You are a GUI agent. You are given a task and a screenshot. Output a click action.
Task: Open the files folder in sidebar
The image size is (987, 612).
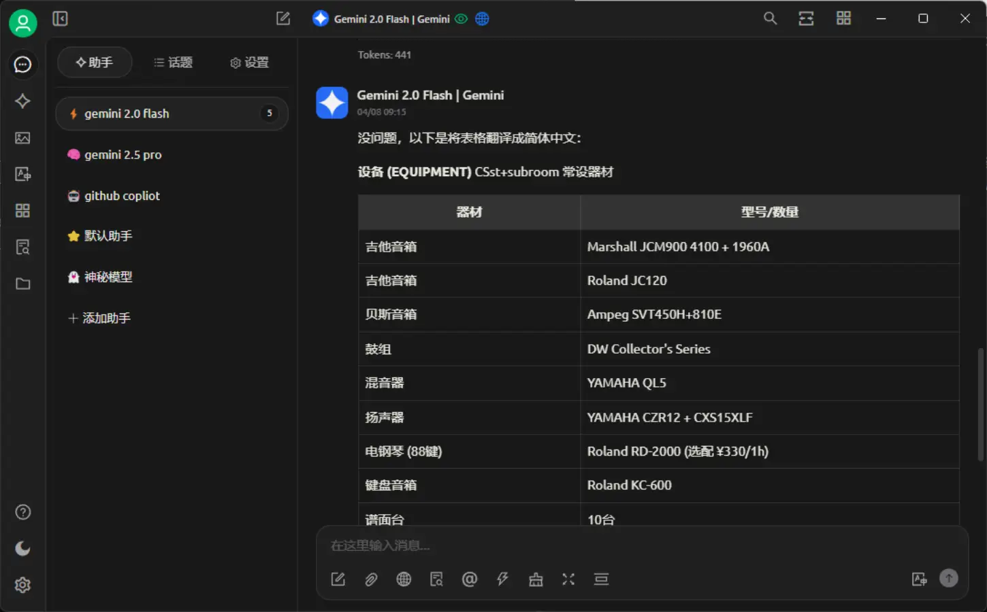point(22,284)
